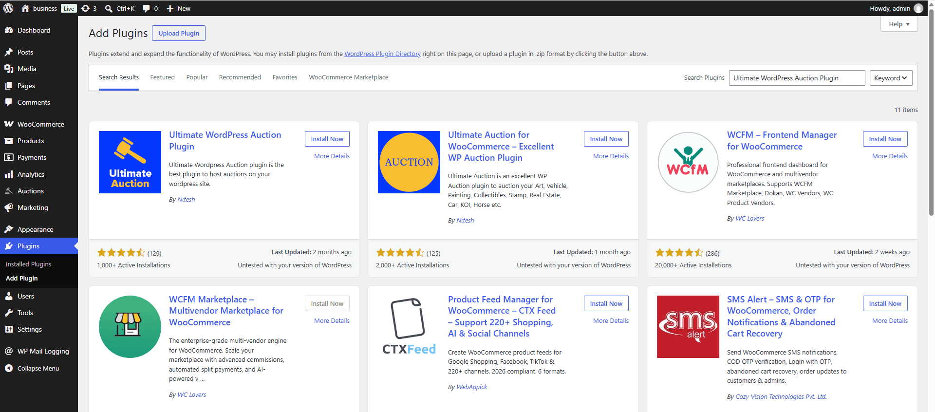Click the Search Plugins input field

[x=797, y=78]
